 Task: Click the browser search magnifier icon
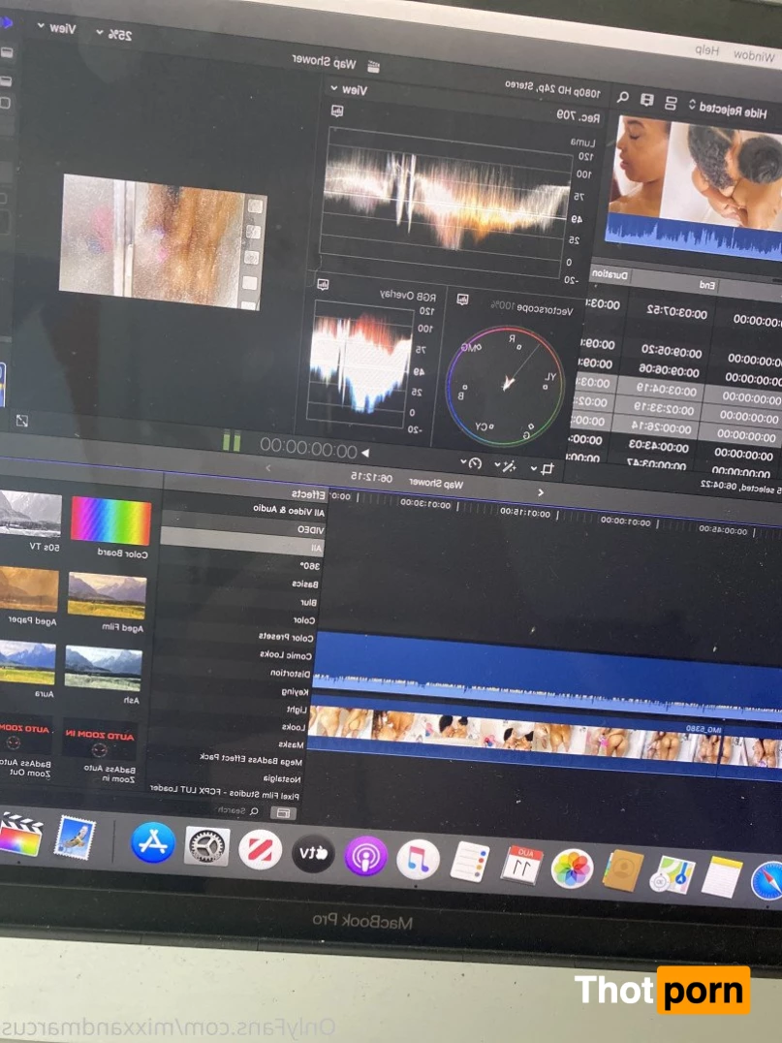pos(624,99)
